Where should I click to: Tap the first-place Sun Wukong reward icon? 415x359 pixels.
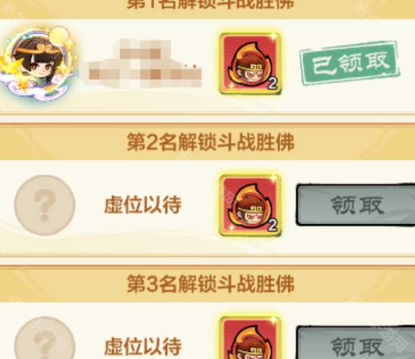coord(250,63)
